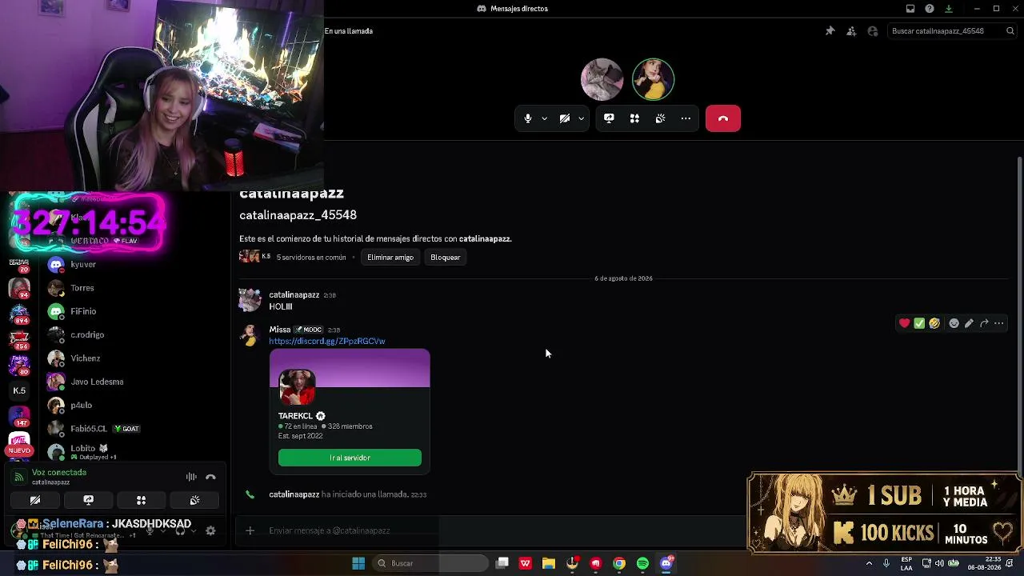Image resolution: width=1024 pixels, height=576 pixels.
Task: React with the green check mark emoji
Action: pos(919,323)
